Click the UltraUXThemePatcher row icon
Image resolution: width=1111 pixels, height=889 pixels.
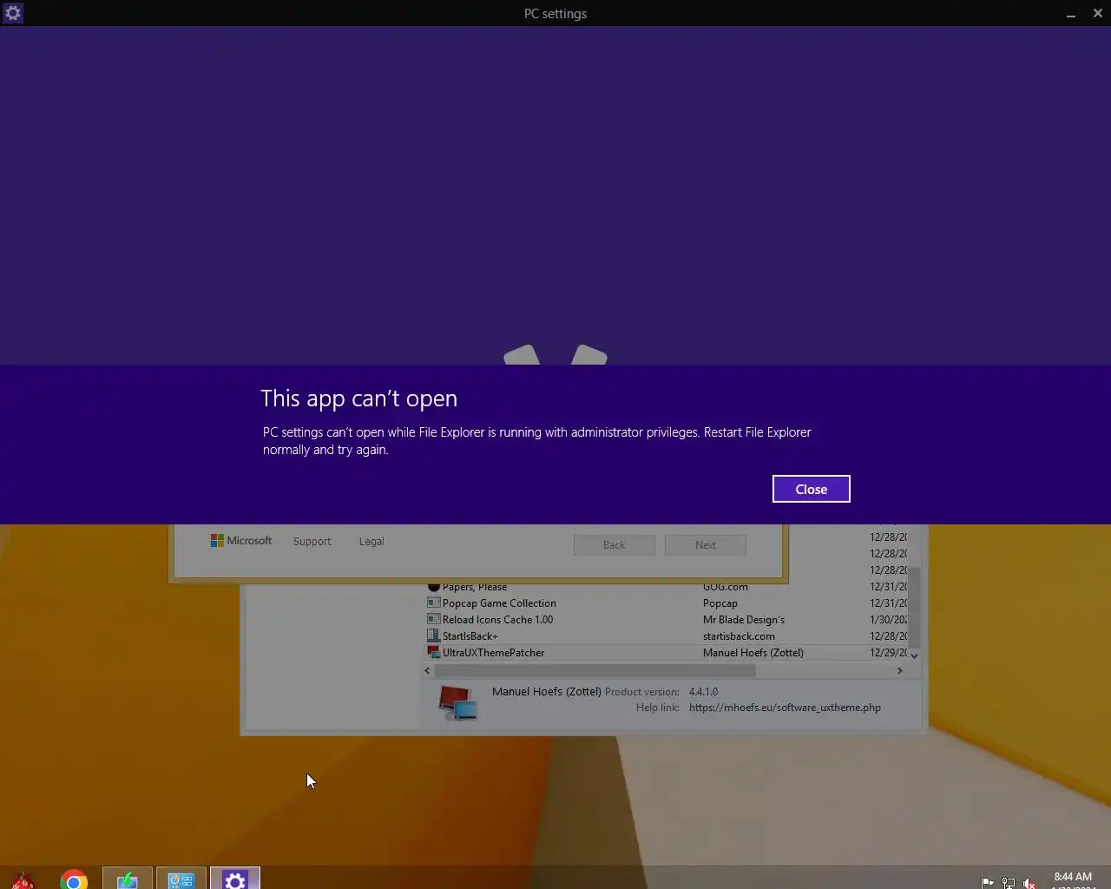(434, 652)
